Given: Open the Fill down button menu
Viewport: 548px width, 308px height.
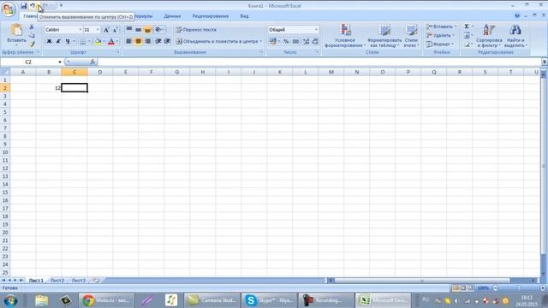Looking at the screenshot, I should coord(468,36).
